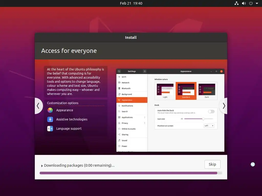
Task: Expand the Privacy chevron in sidebar
Action: point(145,123)
